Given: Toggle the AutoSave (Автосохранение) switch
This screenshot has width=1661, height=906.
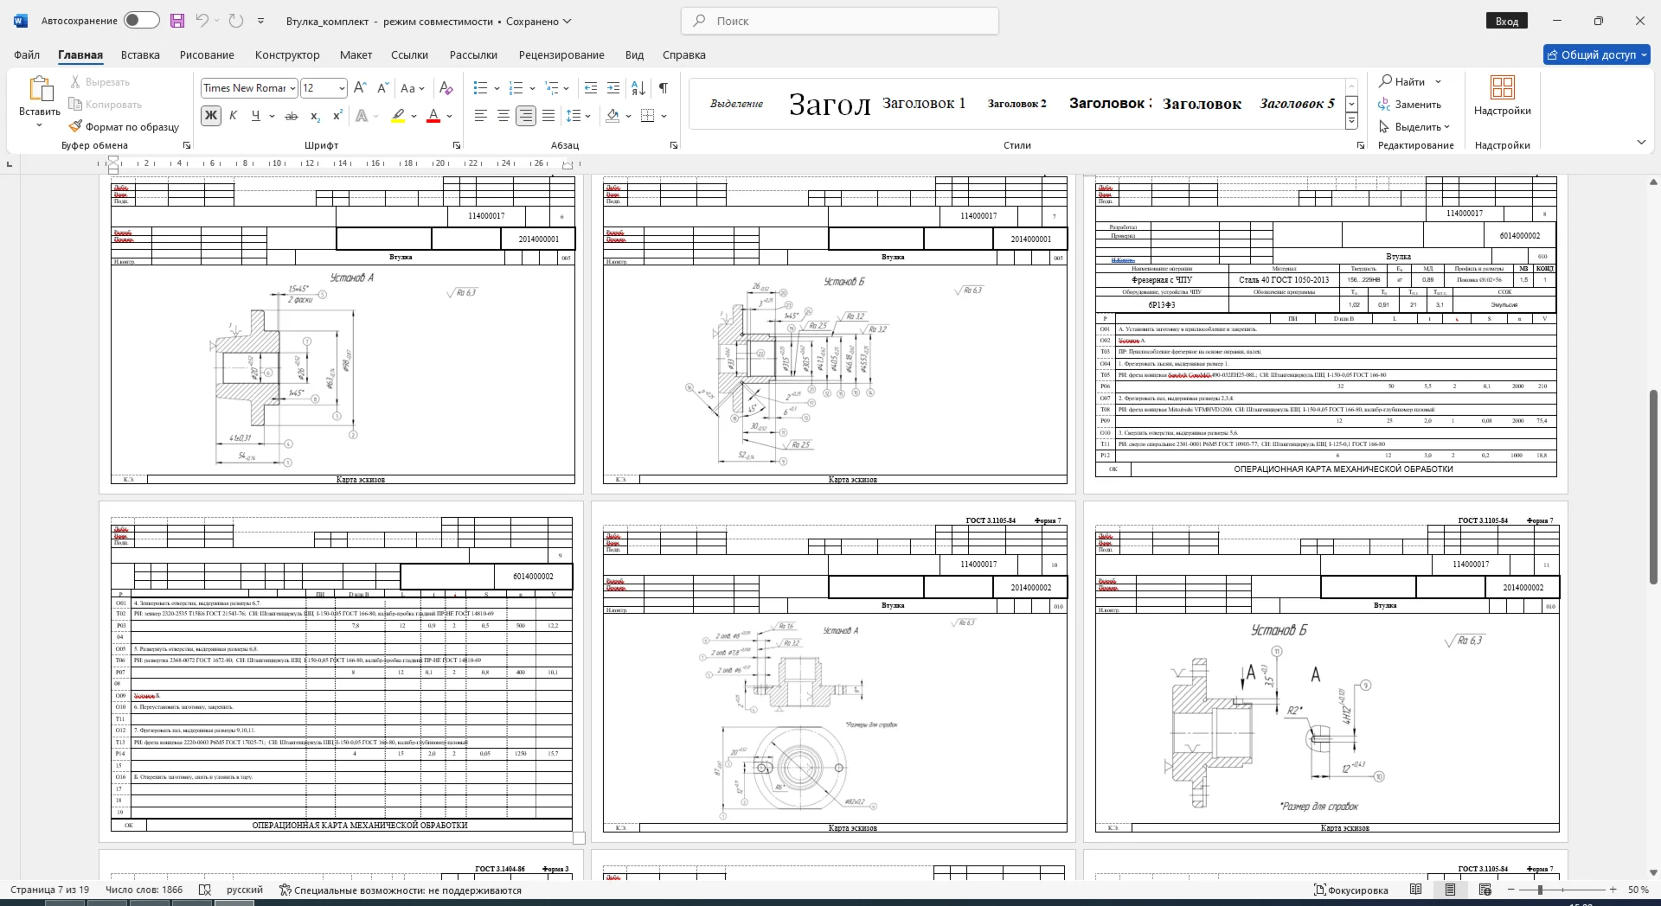Looking at the screenshot, I should coord(141,21).
